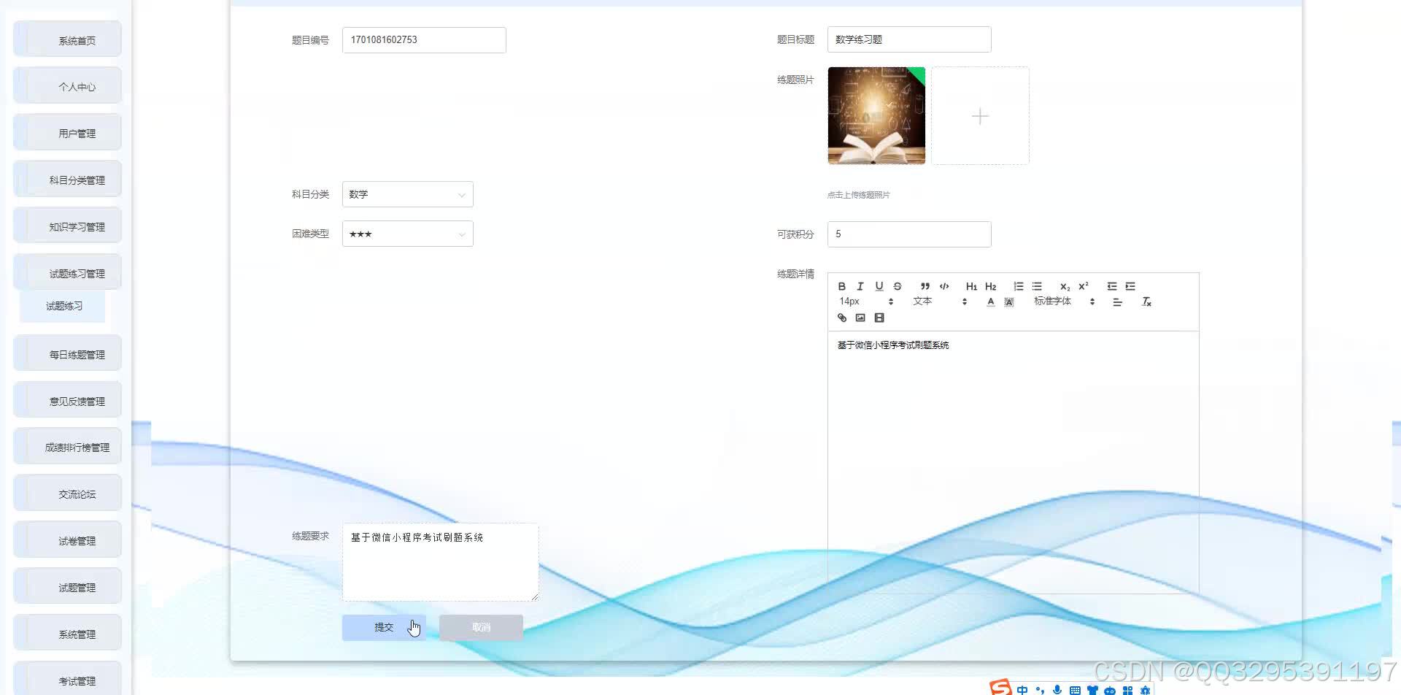Clear text formatting with the Tx icon
The height and width of the screenshot is (695, 1401).
[x=1146, y=301]
